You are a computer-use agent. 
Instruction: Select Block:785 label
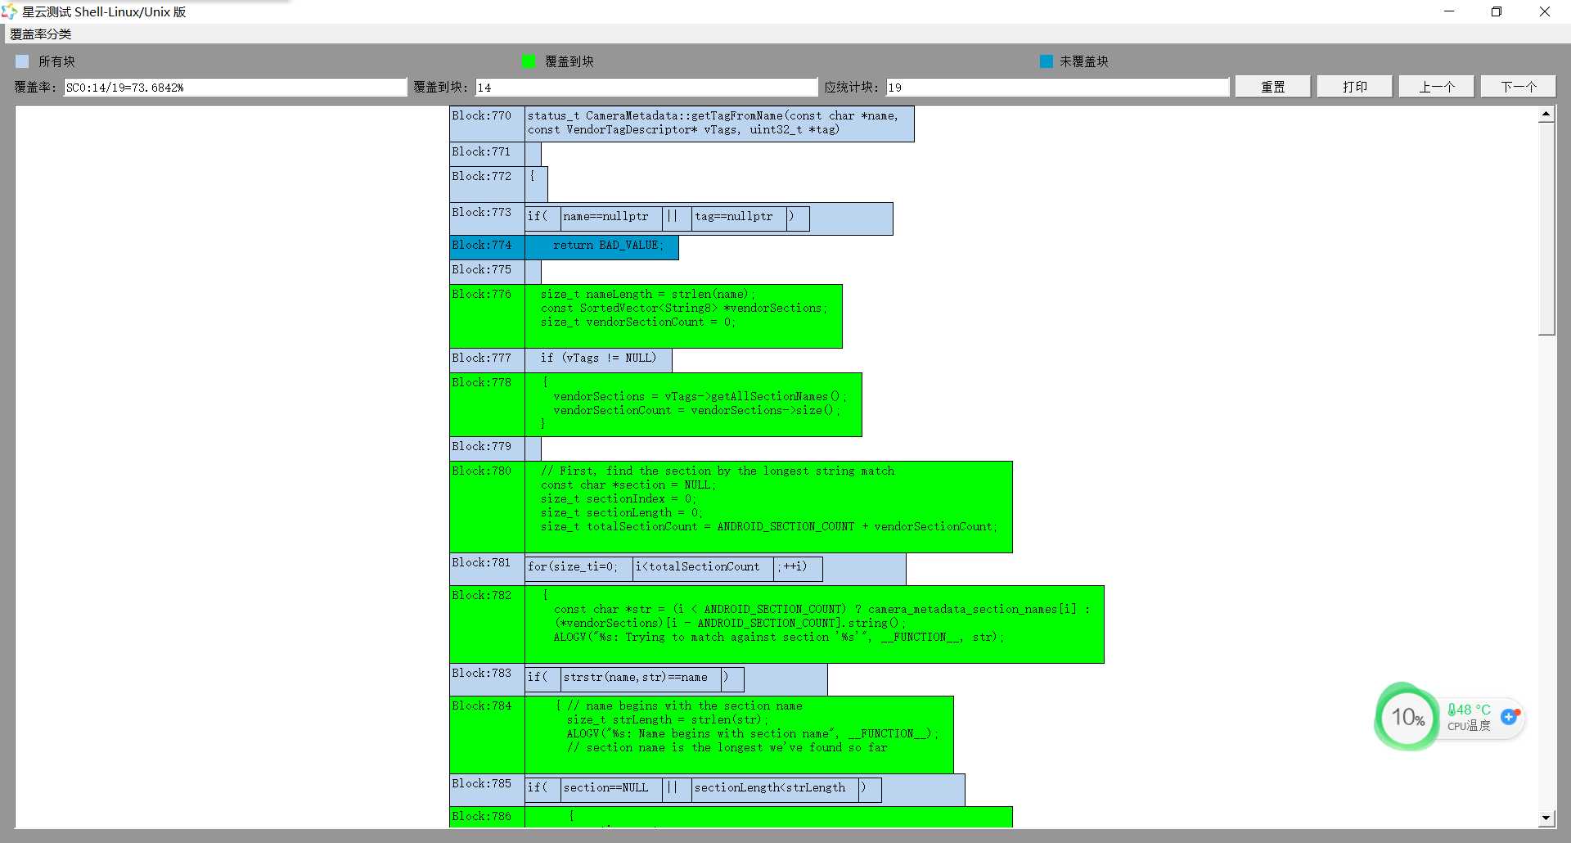(x=487, y=790)
